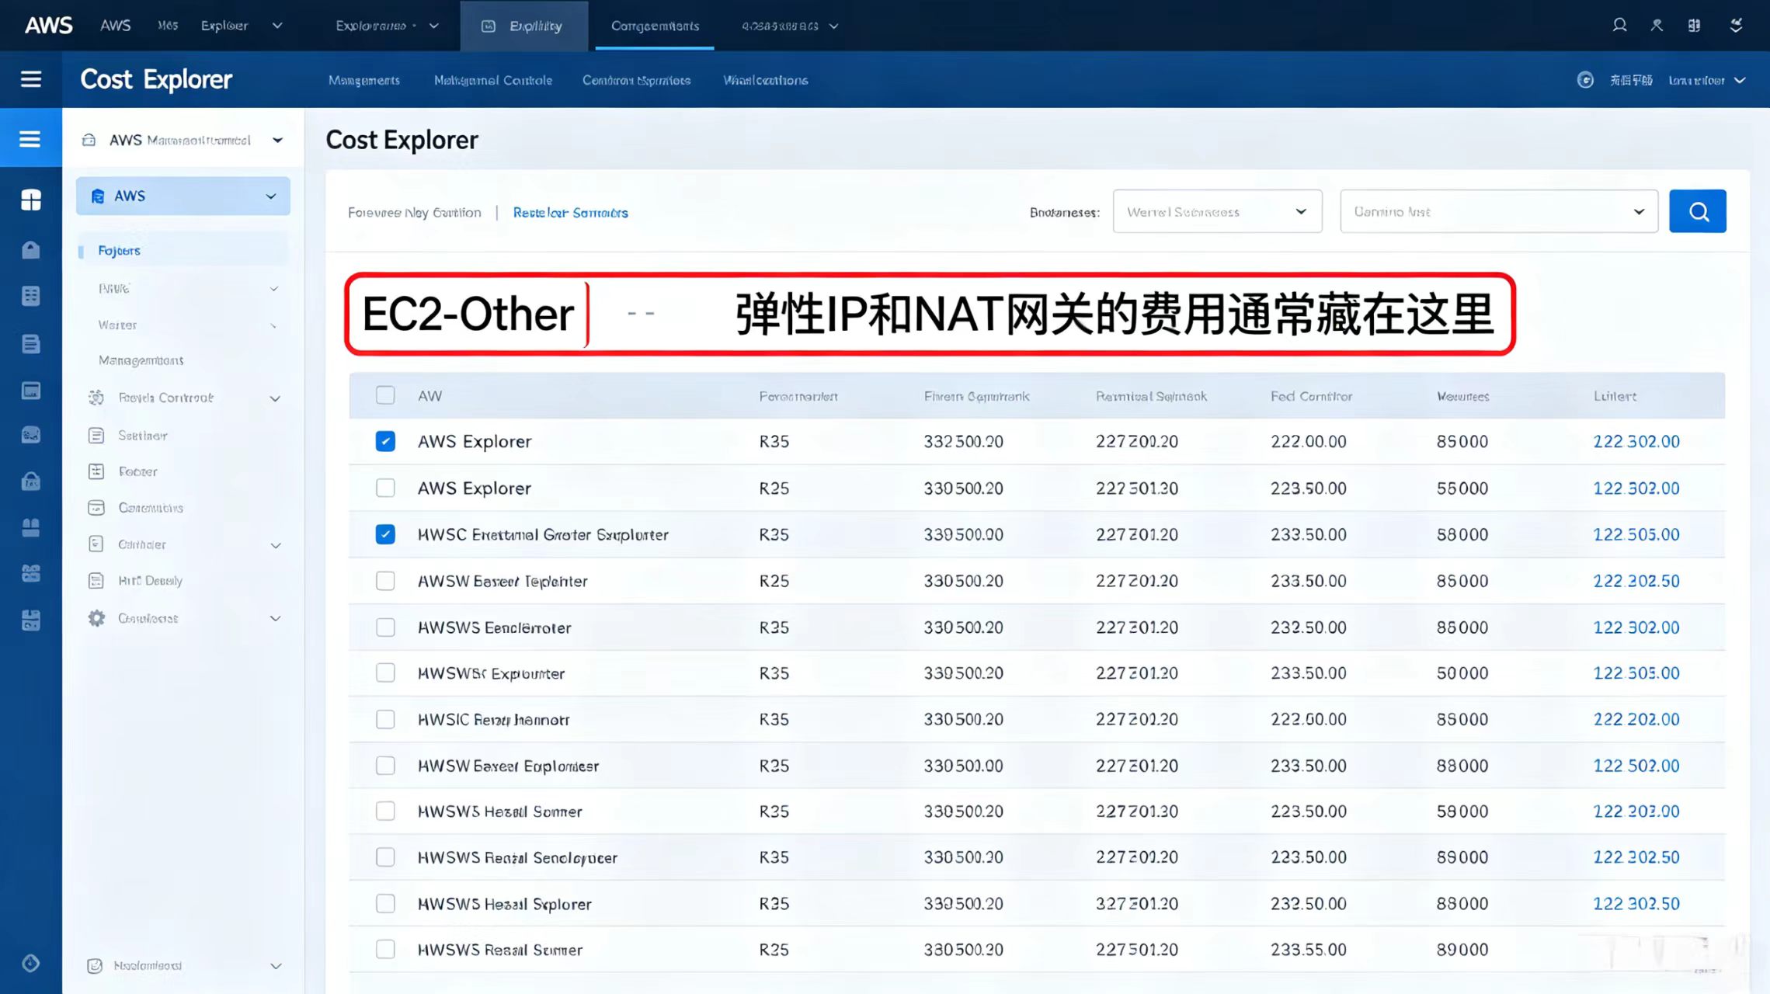Open the Camino Mst filter dropdown

point(1499,211)
